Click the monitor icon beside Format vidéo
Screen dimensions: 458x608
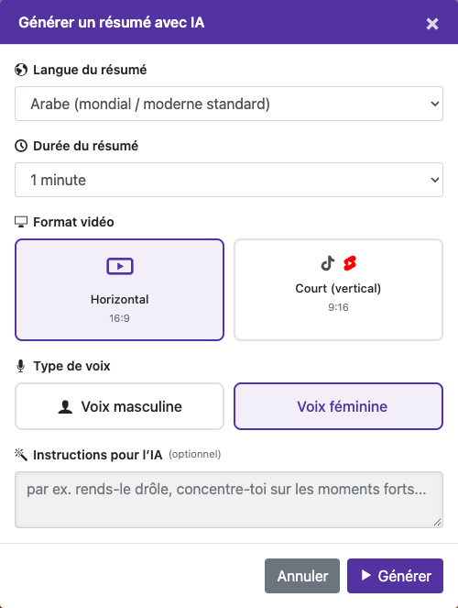click(x=21, y=222)
